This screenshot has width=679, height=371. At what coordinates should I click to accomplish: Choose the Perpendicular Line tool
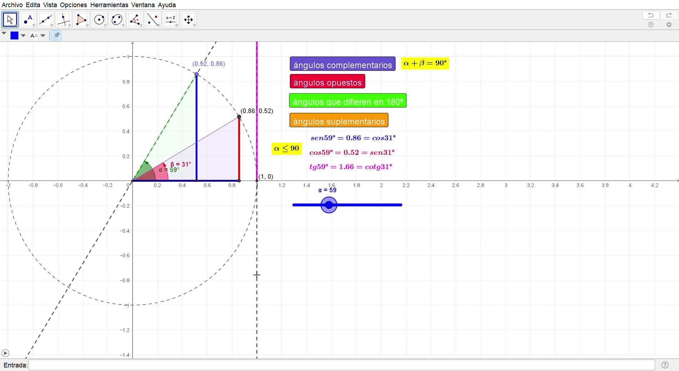63,20
